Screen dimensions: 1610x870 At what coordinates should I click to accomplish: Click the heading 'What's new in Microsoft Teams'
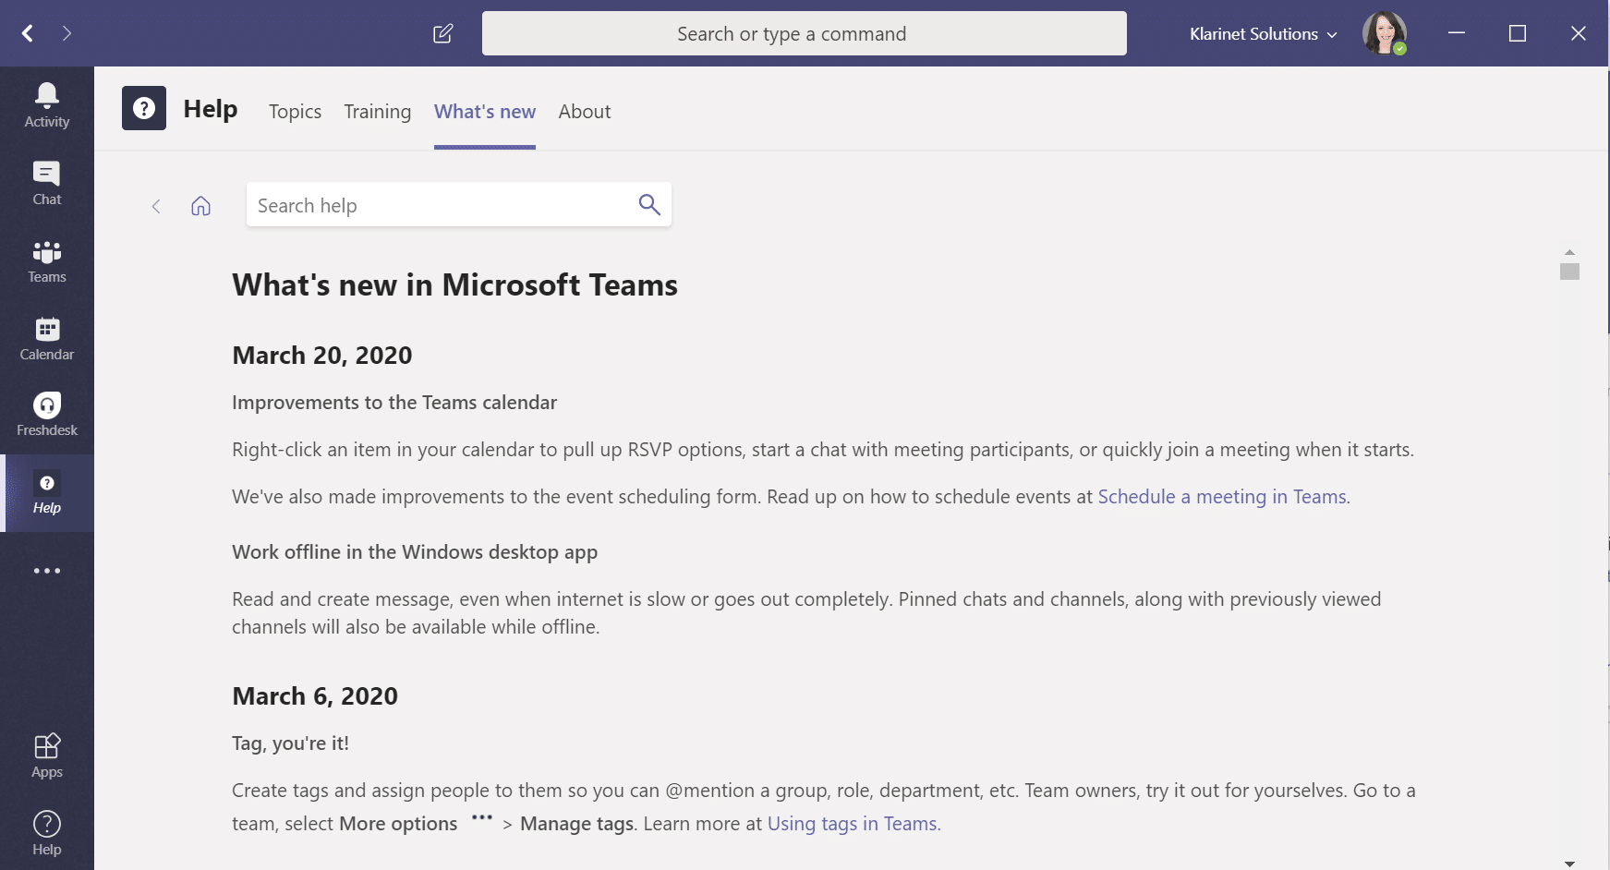[x=454, y=285]
